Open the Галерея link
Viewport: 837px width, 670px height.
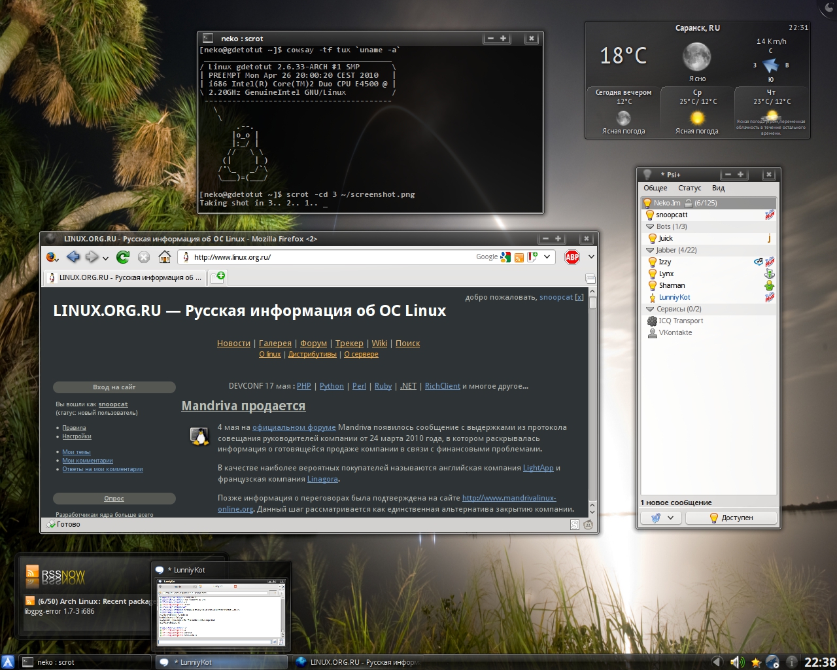point(275,343)
